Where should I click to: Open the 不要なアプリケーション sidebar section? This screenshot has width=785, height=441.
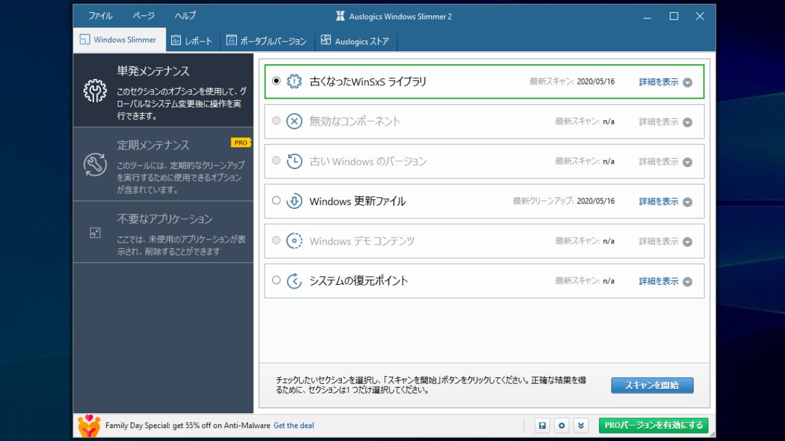[x=163, y=233]
